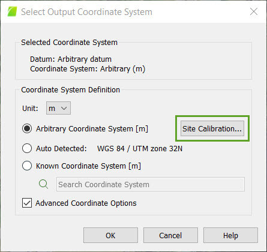
Task: Click the Site Calibration button
Action: (x=212, y=128)
